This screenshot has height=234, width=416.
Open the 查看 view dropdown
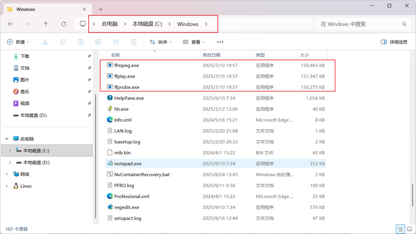coord(194,42)
